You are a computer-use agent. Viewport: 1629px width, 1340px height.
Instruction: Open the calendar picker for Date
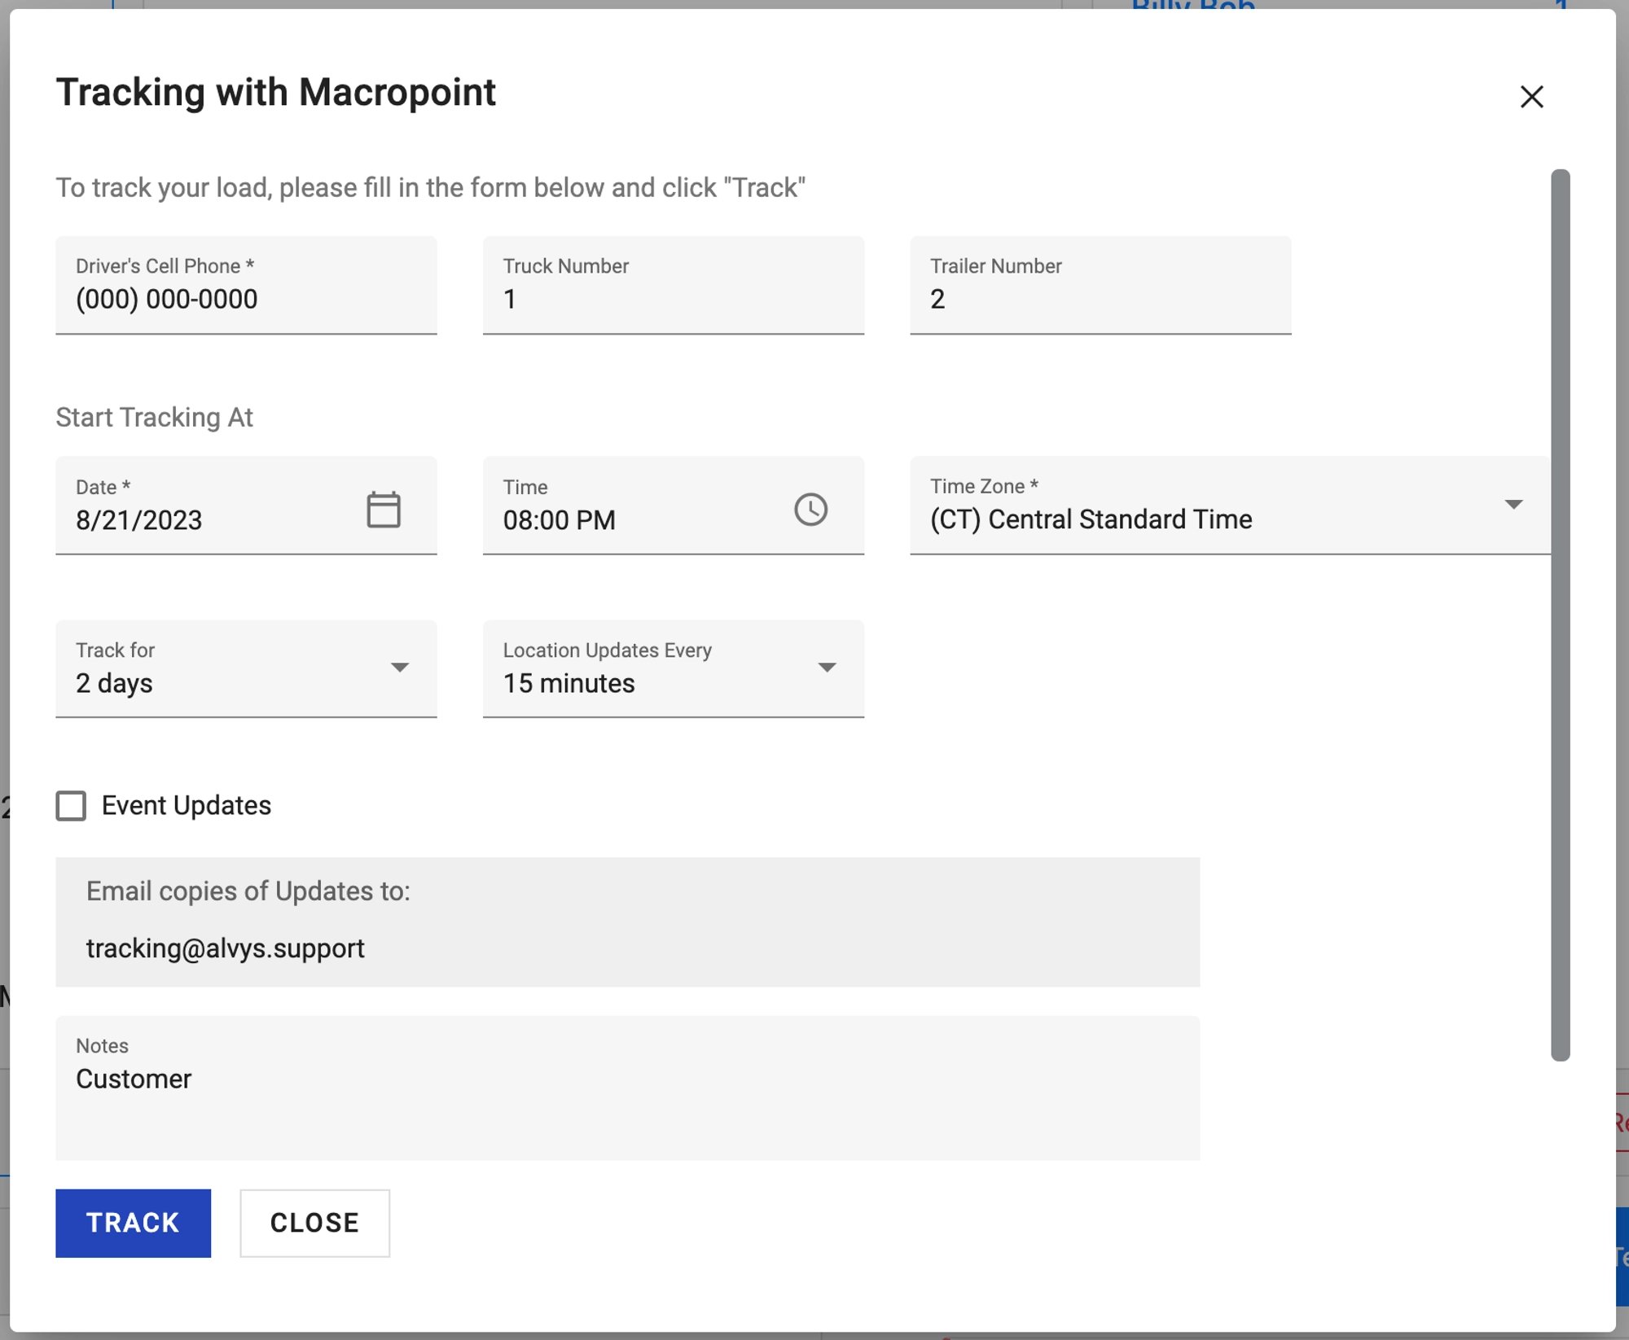[x=384, y=510]
